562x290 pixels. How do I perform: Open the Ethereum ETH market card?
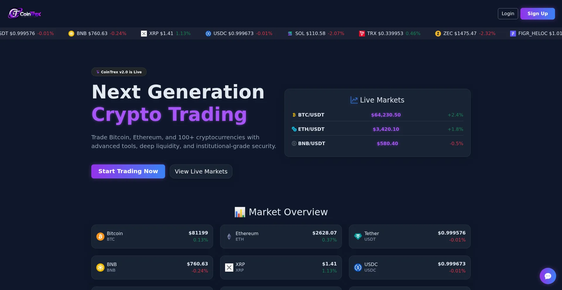click(x=281, y=237)
